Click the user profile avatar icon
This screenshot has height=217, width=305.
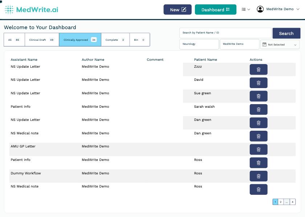260,9
